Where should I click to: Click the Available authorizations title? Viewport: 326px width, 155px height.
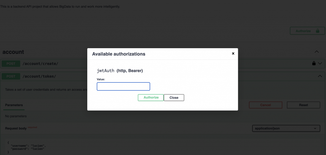coord(119,54)
